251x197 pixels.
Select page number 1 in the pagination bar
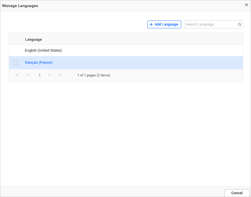coord(39,75)
